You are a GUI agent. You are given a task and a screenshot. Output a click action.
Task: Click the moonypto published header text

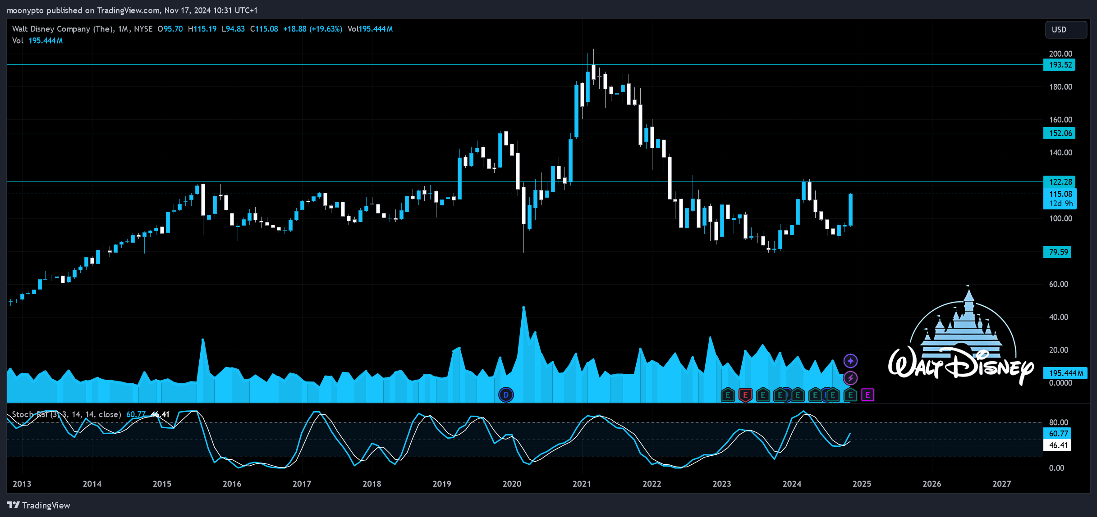[x=131, y=10]
